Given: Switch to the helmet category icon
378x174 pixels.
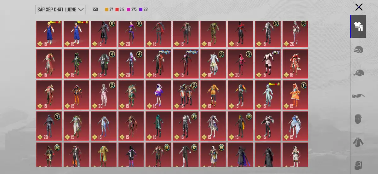Looking at the screenshot, I should click(x=358, y=50).
